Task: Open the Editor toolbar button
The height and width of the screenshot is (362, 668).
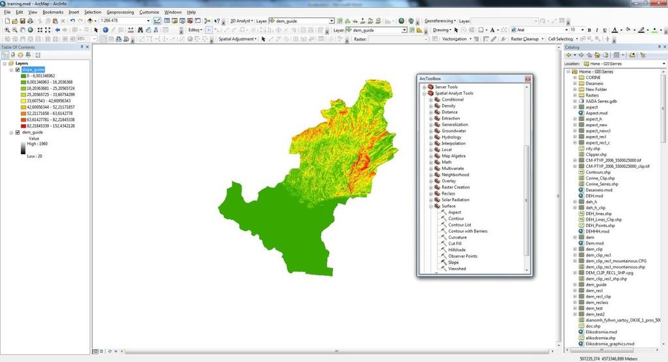Action: 195,30
